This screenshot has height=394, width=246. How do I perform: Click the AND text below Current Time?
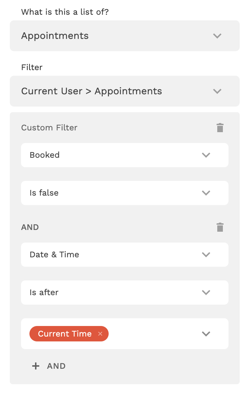coord(56,366)
